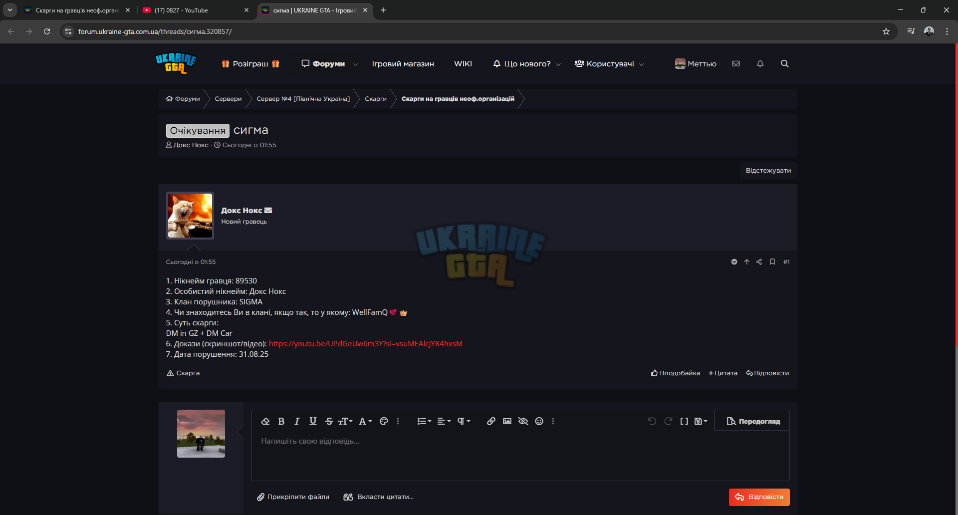The width and height of the screenshot is (958, 515).
Task: Open Користувачі menu item
Action: tap(604, 64)
